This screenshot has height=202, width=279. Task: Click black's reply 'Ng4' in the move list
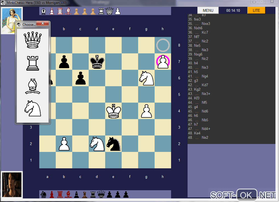click(x=205, y=76)
